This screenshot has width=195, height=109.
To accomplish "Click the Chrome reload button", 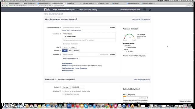I will coord(7,6).
